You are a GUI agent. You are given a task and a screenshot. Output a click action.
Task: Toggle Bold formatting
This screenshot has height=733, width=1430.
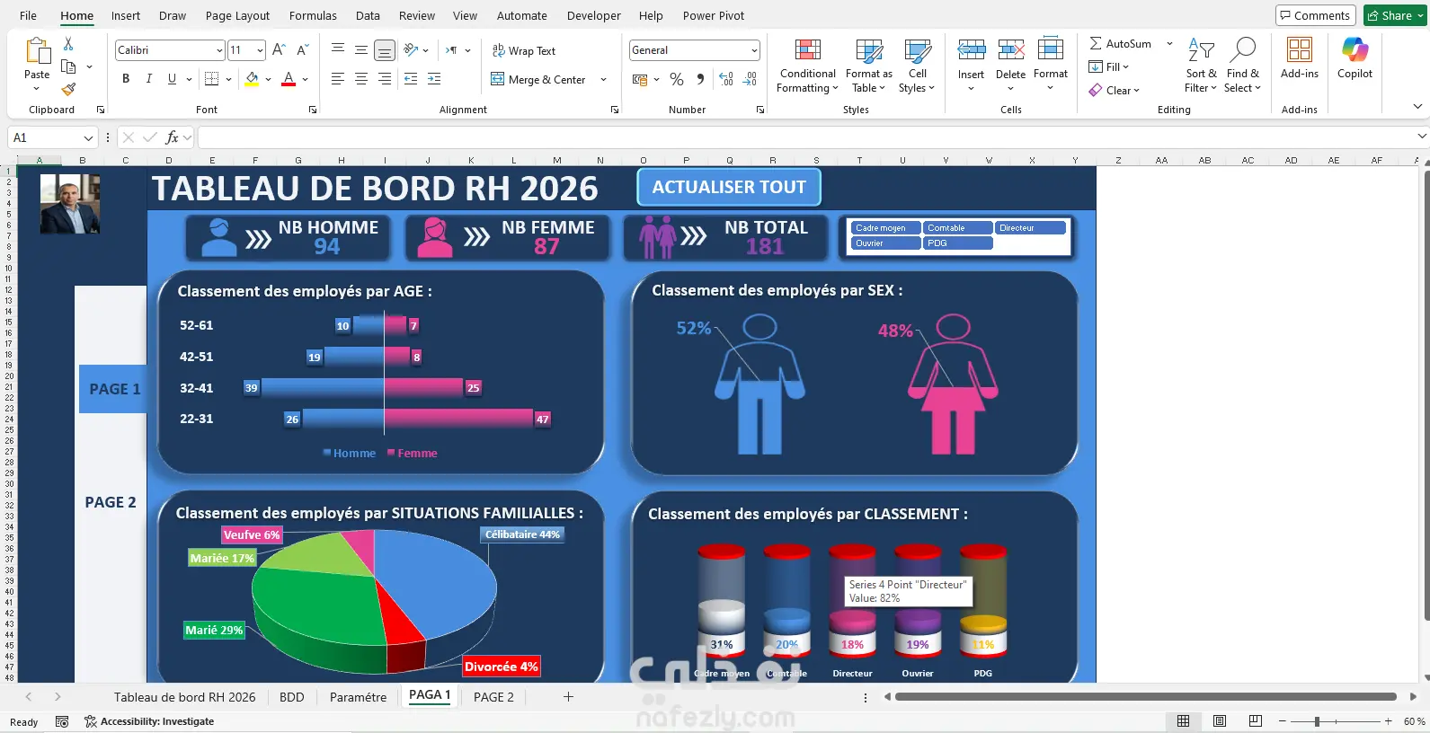pos(126,79)
